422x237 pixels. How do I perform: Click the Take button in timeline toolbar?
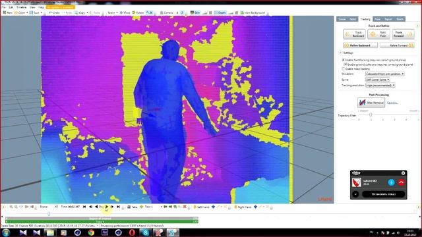(x=132, y=207)
